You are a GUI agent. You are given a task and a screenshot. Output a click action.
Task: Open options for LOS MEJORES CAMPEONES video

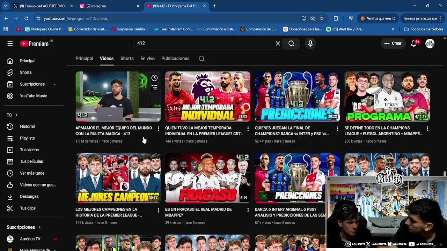coord(158,210)
